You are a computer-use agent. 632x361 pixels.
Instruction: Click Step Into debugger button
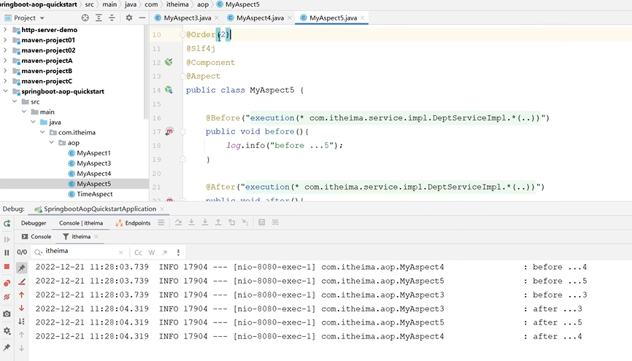point(191,222)
